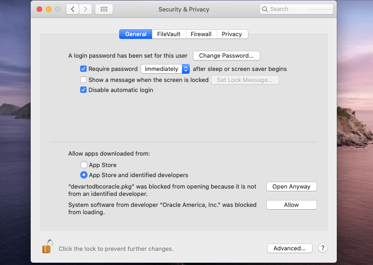
Task: Open the Privacy tab
Action: click(x=232, y=34)
